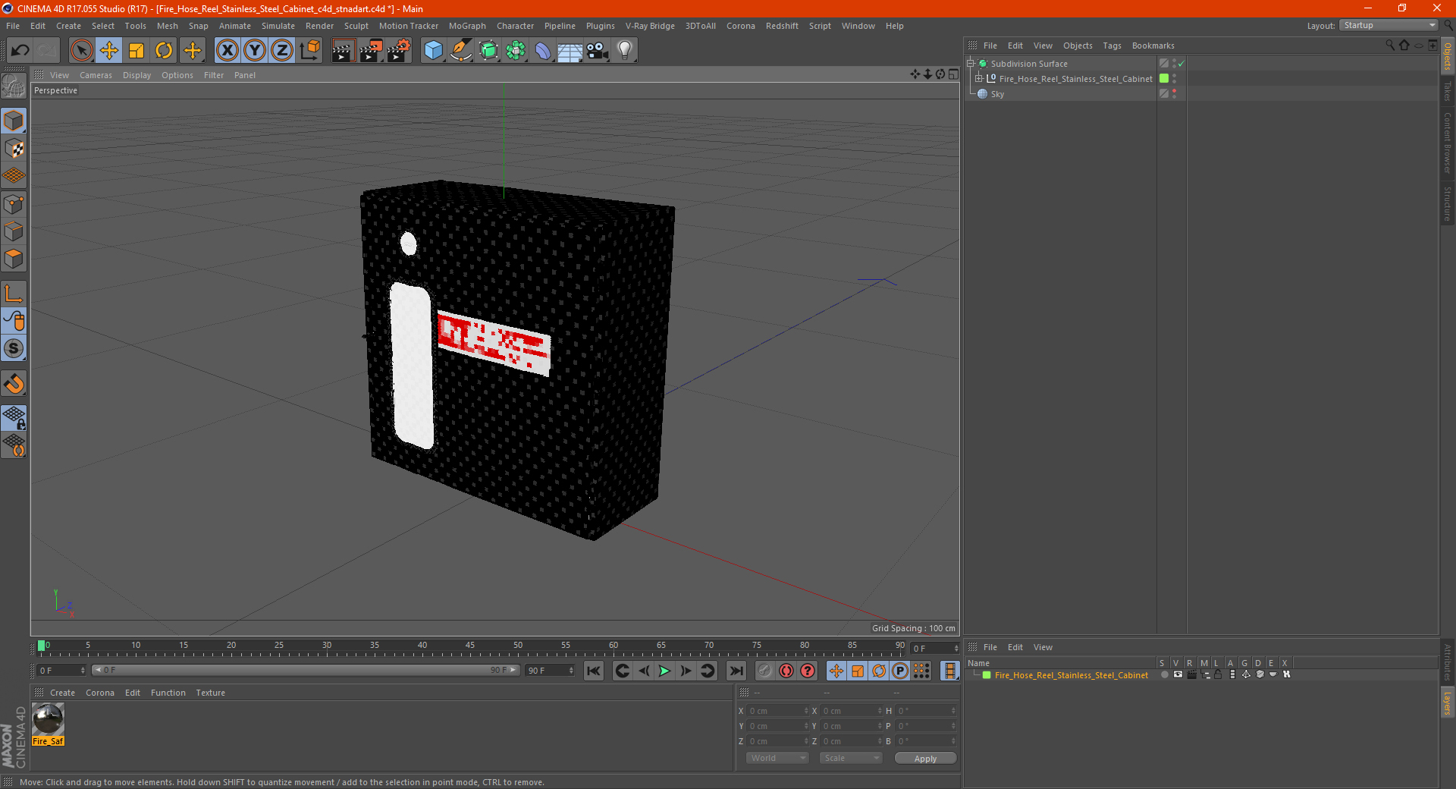Toggle Z axis lock
The width and height of the screenshot is (1456, 789).
[282, 50]
